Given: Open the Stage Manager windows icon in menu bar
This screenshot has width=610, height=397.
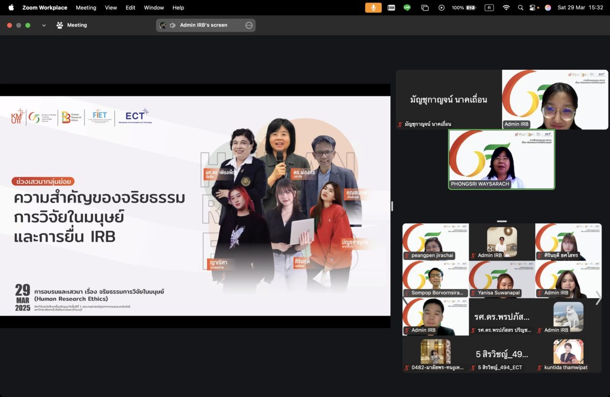Looking at the screenshot, I should point(425,8).
